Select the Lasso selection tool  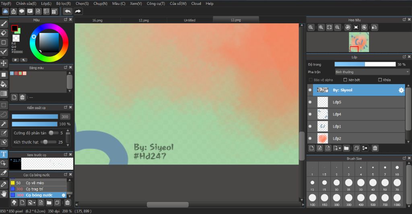pyautogui.click(x=4, y=115)
